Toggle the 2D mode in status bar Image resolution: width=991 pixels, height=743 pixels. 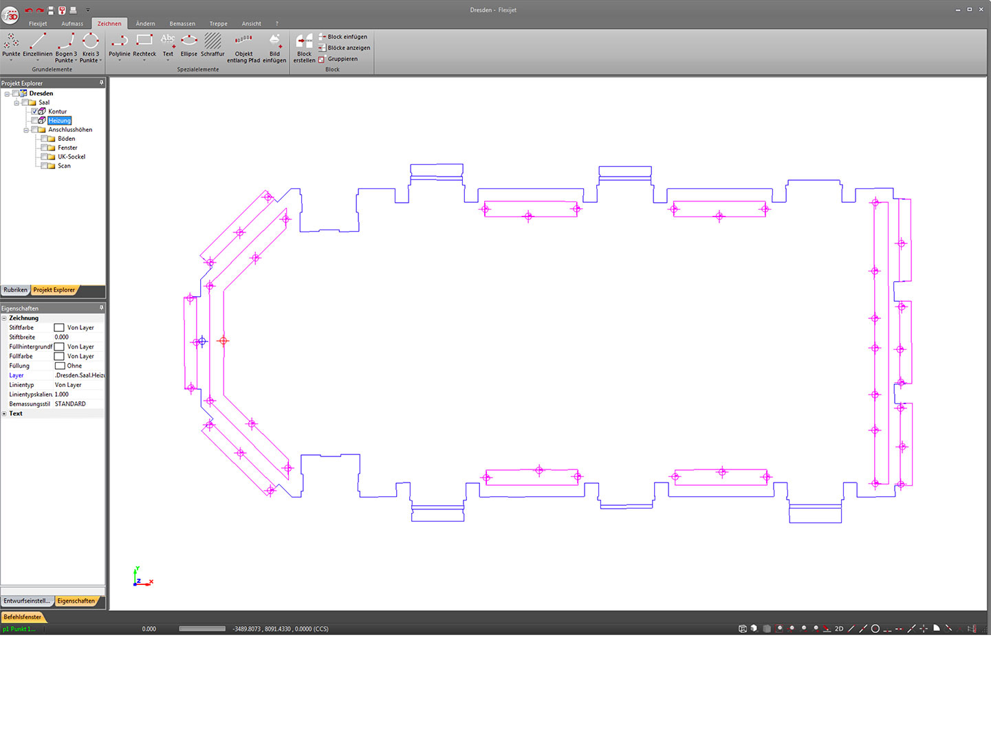[x=839, y=629]
